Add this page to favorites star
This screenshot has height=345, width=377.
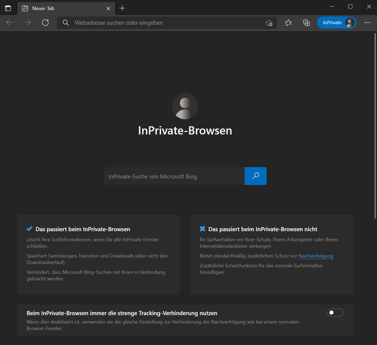(x=269, y=23)
